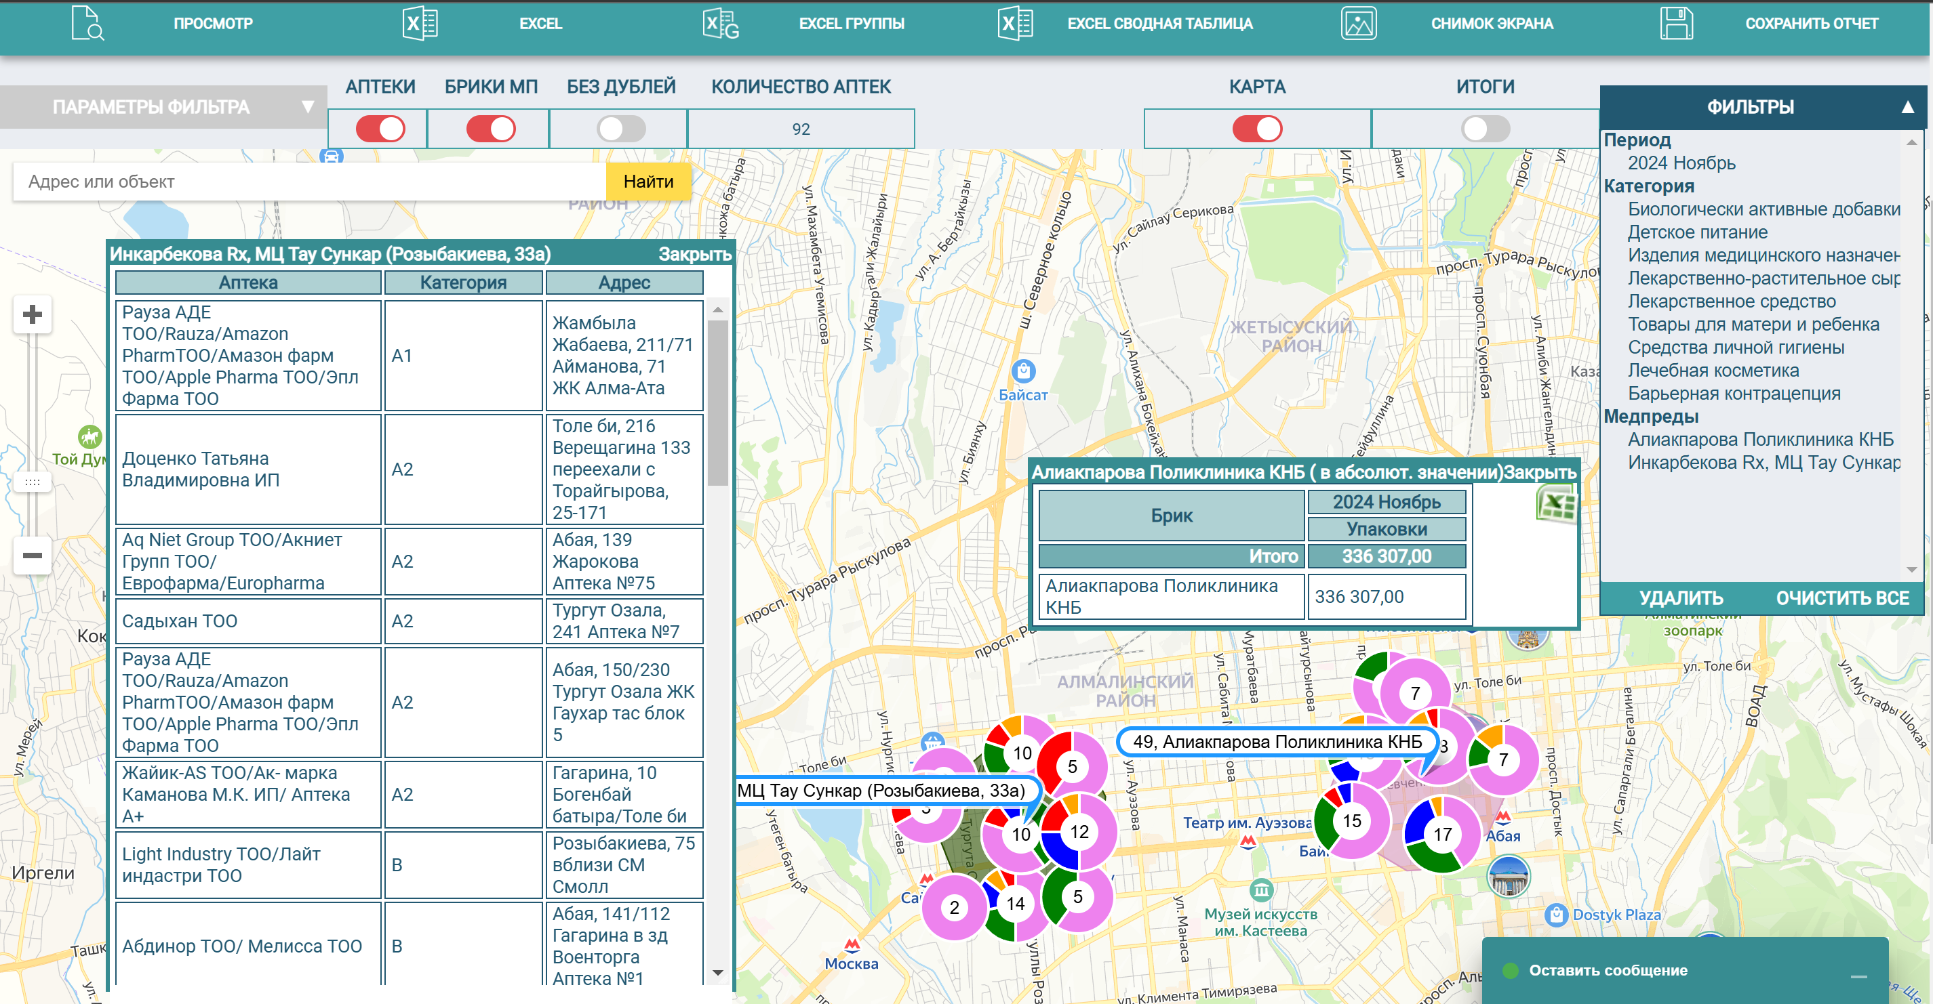
Task: Click the Excel export icon
Action: [x=420, y=23]
